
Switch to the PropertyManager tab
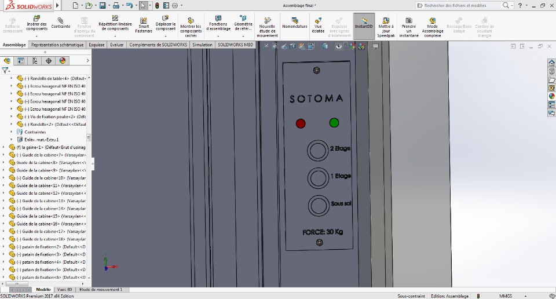coord(21,61)
